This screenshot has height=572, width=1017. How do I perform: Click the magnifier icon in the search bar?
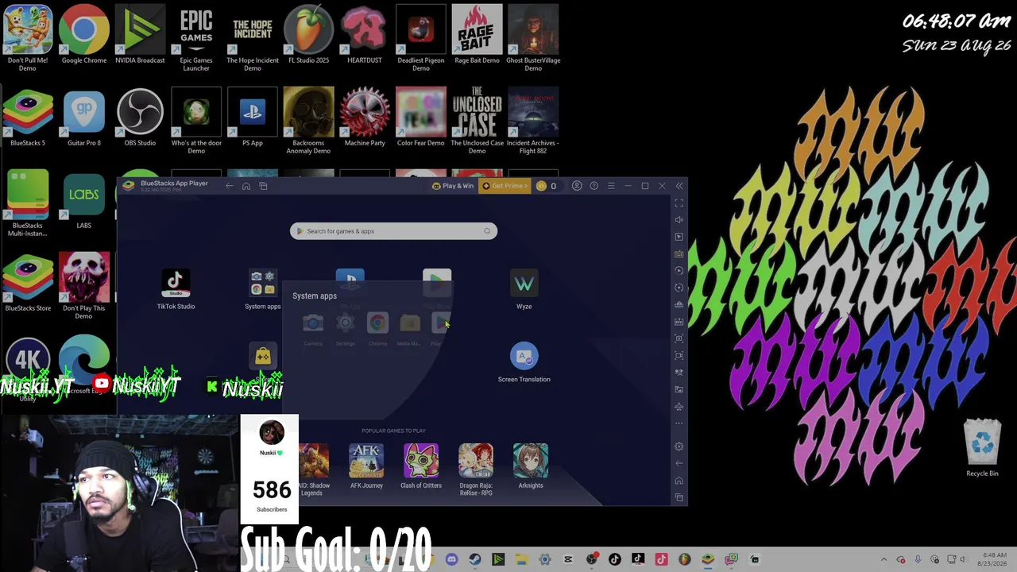click(x=487, y=231)
